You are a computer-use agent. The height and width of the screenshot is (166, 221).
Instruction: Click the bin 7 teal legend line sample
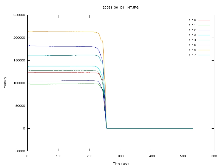coord(204,55)
